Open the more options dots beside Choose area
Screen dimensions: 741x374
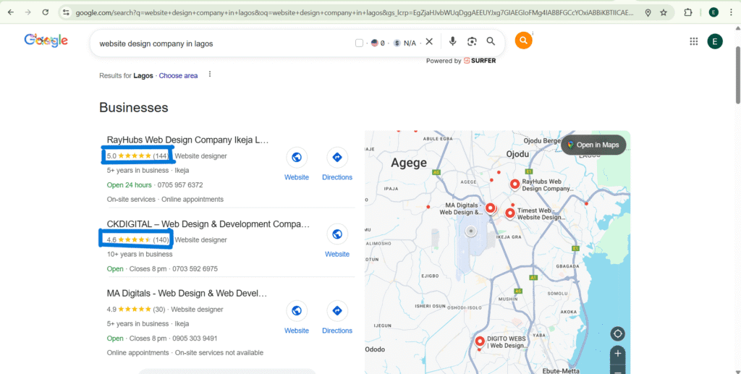coord(210,75)
